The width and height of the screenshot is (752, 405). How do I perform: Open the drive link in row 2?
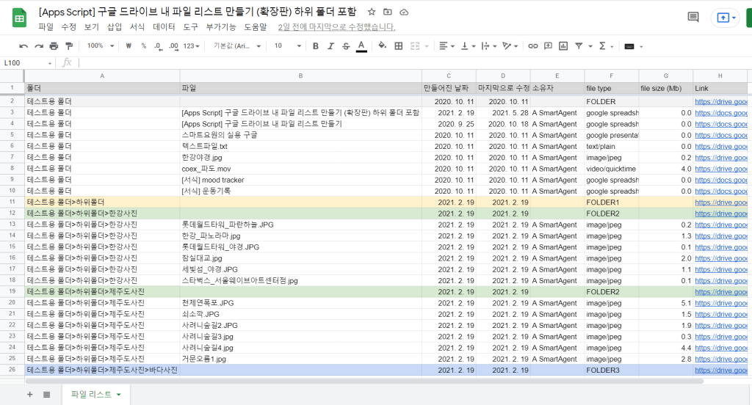click(721, 101)
